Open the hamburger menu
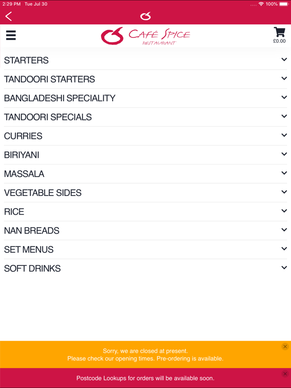291x388 pixels. (11, 35)
